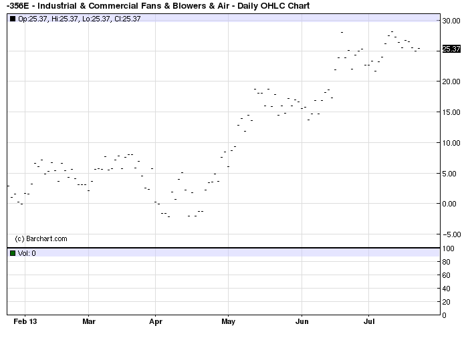Click the 100 volume axis label
This screenshot has height=342, width=468.
click(x=449, y=248)
